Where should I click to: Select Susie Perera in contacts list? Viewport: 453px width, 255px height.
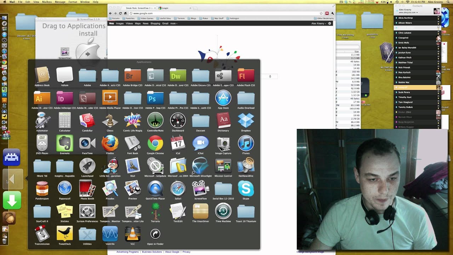point(417,92)
